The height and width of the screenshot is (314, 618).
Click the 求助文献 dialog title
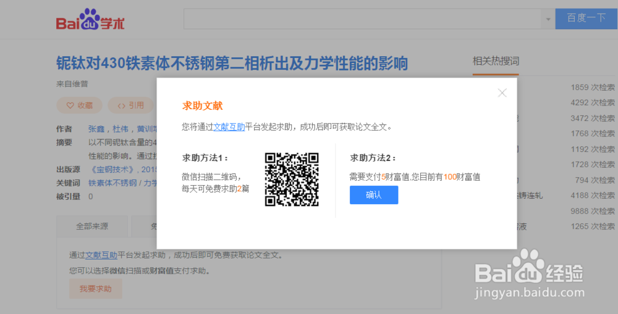[x=202, y=106]
